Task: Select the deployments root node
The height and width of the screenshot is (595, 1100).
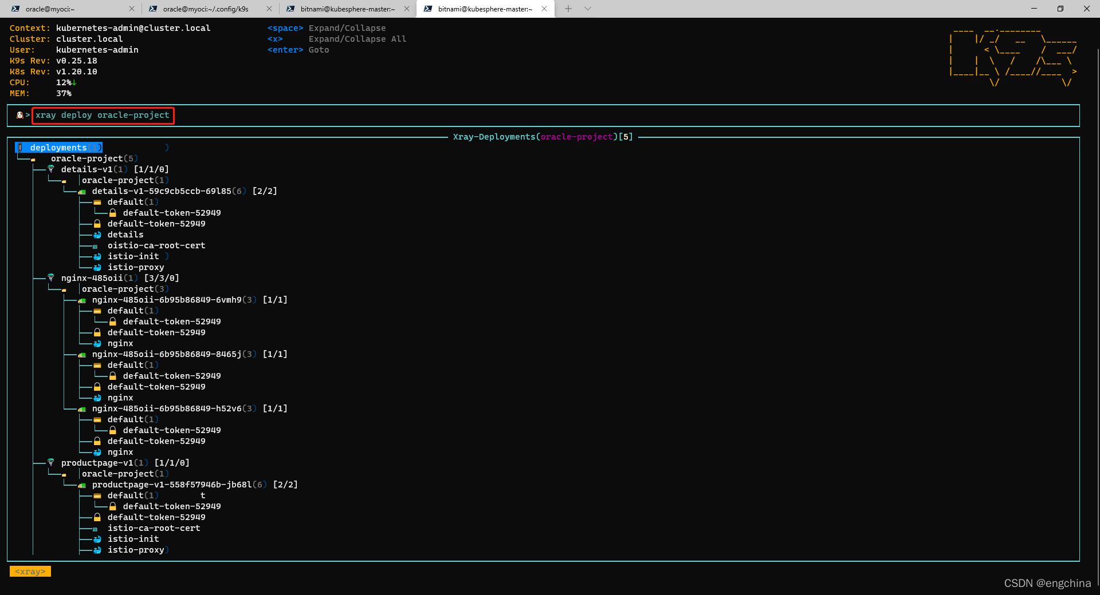Action: pos(58,148)
